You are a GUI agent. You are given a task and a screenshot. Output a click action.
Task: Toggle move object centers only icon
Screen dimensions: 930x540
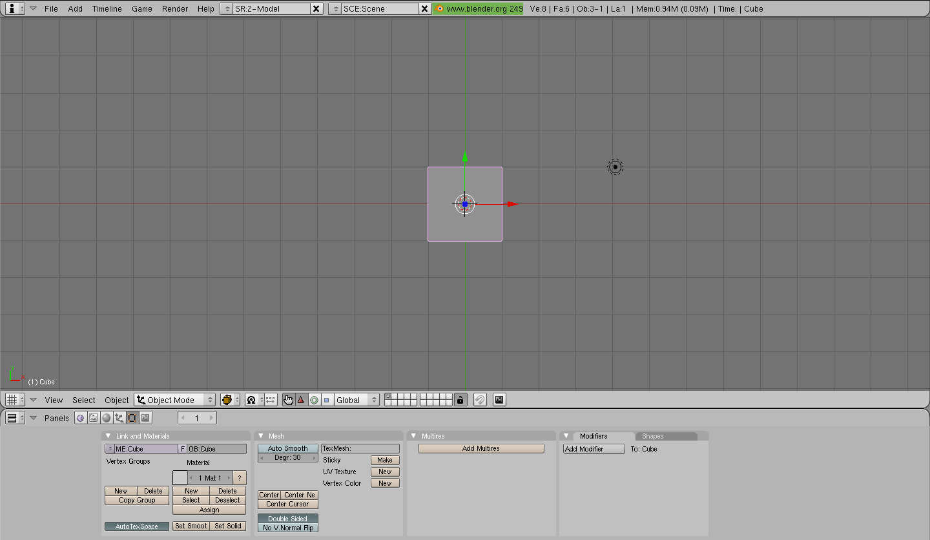pos(271,400)
